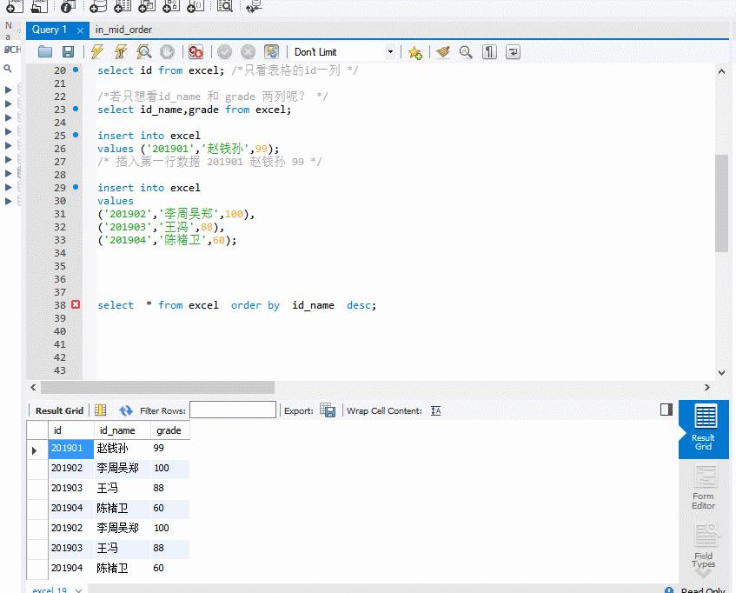Image resolution: width=736 pixels, height=593 pixels.
Task: Open the excel 19 result tab
Action: (51, 590)
